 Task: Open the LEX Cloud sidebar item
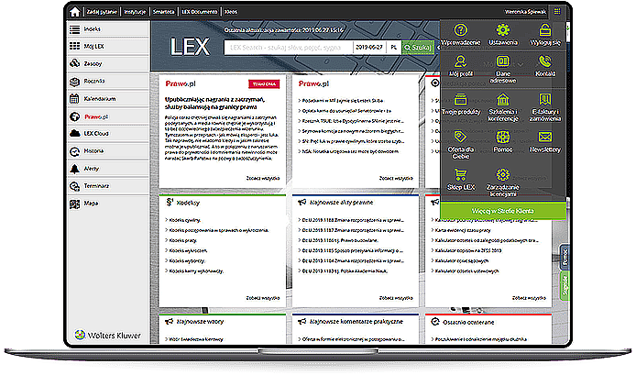click(x=98, y=133)
